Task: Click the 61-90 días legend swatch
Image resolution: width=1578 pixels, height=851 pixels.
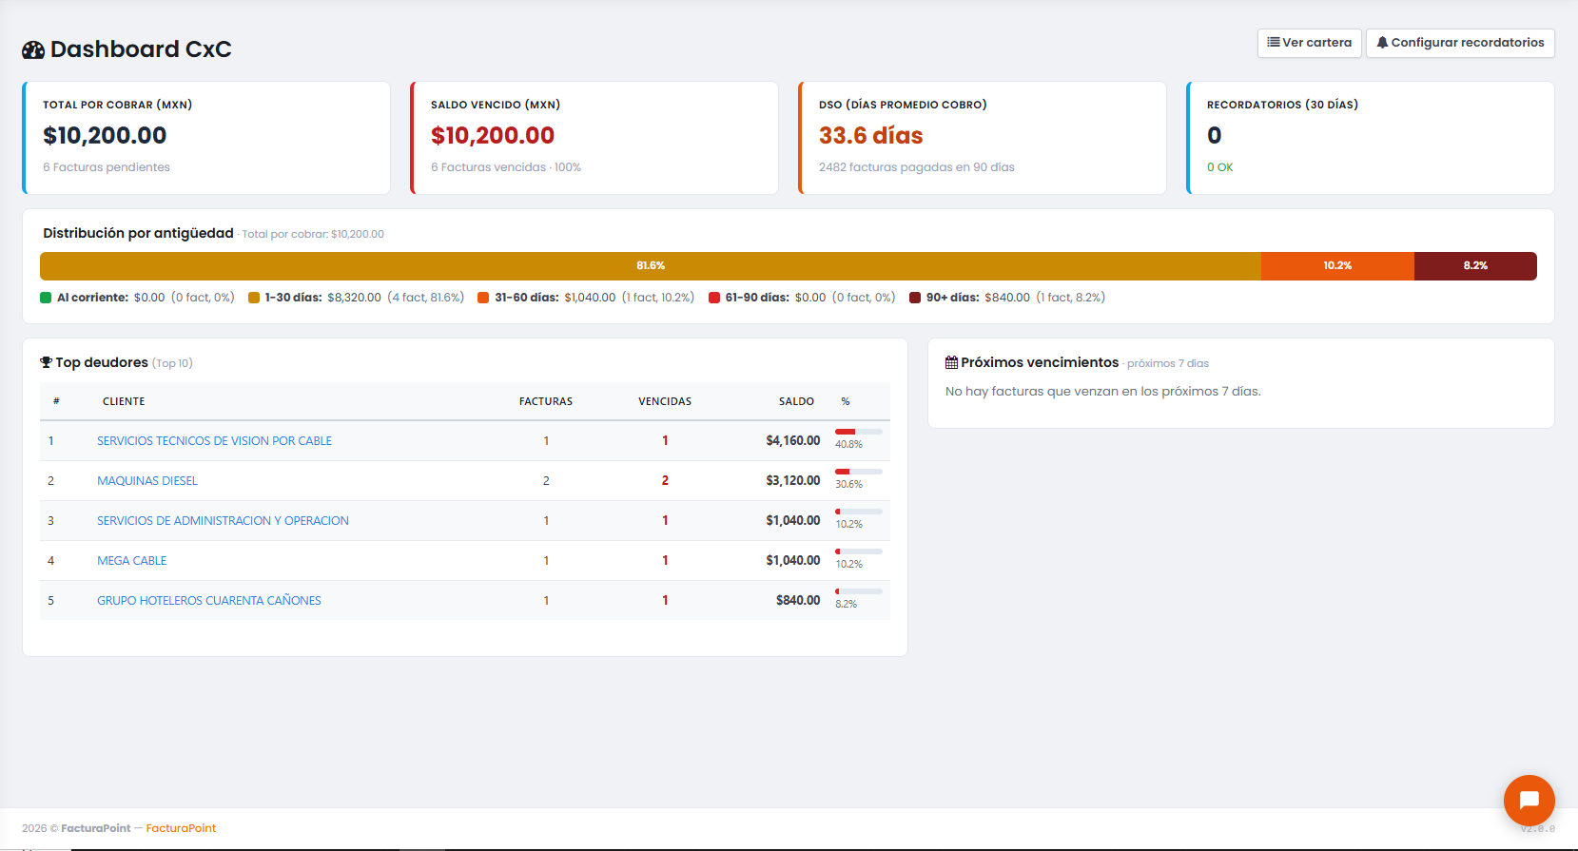Action: (x=714, y=298)
